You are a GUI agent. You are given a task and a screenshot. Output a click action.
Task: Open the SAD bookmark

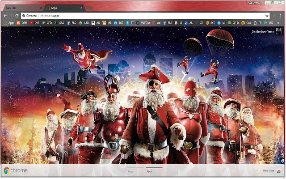coord(59,23)
